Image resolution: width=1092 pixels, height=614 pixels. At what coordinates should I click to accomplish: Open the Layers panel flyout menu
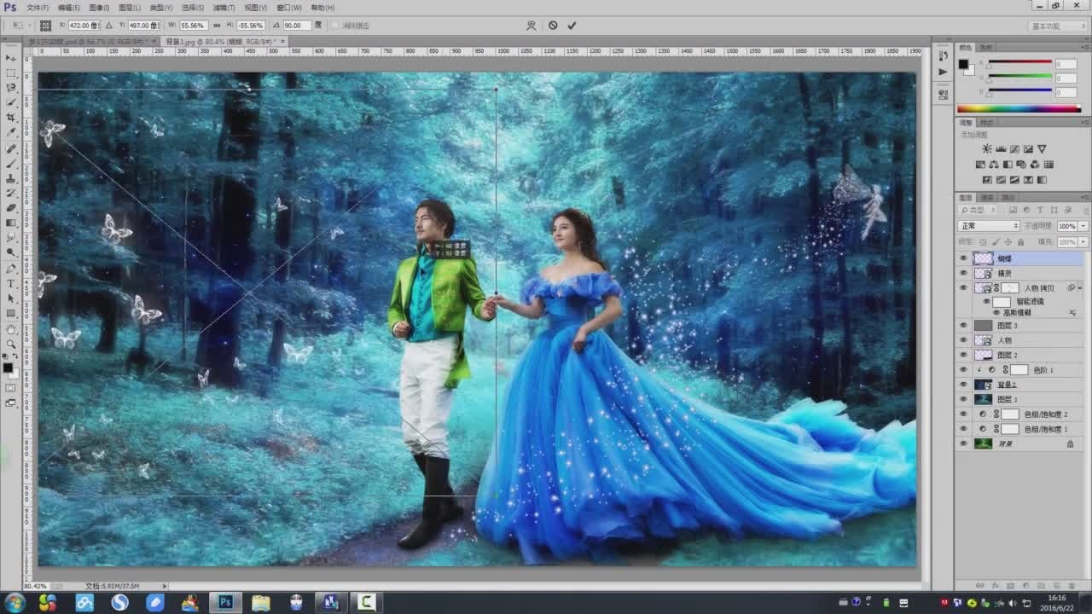pos(1084,197)
